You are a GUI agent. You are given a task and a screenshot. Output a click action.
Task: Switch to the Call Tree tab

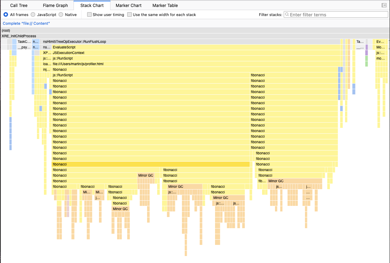[19, 6]
